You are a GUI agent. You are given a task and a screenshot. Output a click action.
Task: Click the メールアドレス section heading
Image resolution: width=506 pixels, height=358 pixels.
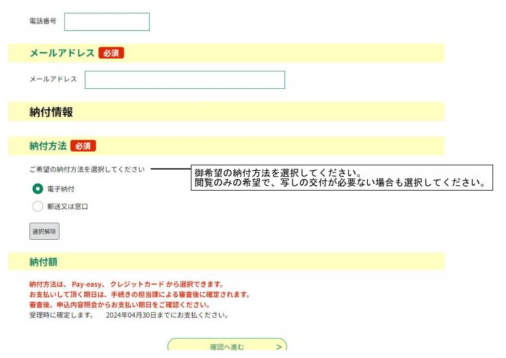coord(62,53)
